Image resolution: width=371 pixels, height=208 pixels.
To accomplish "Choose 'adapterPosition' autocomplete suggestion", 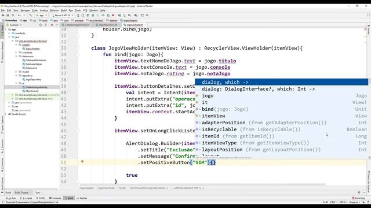I will [x=281, y=122].
